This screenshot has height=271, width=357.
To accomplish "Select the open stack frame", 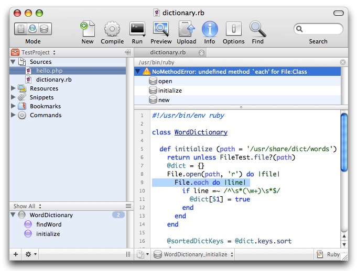I will 237,81.
